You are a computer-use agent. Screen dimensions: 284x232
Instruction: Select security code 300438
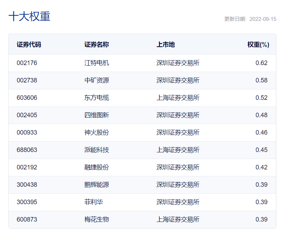point(27,185)
